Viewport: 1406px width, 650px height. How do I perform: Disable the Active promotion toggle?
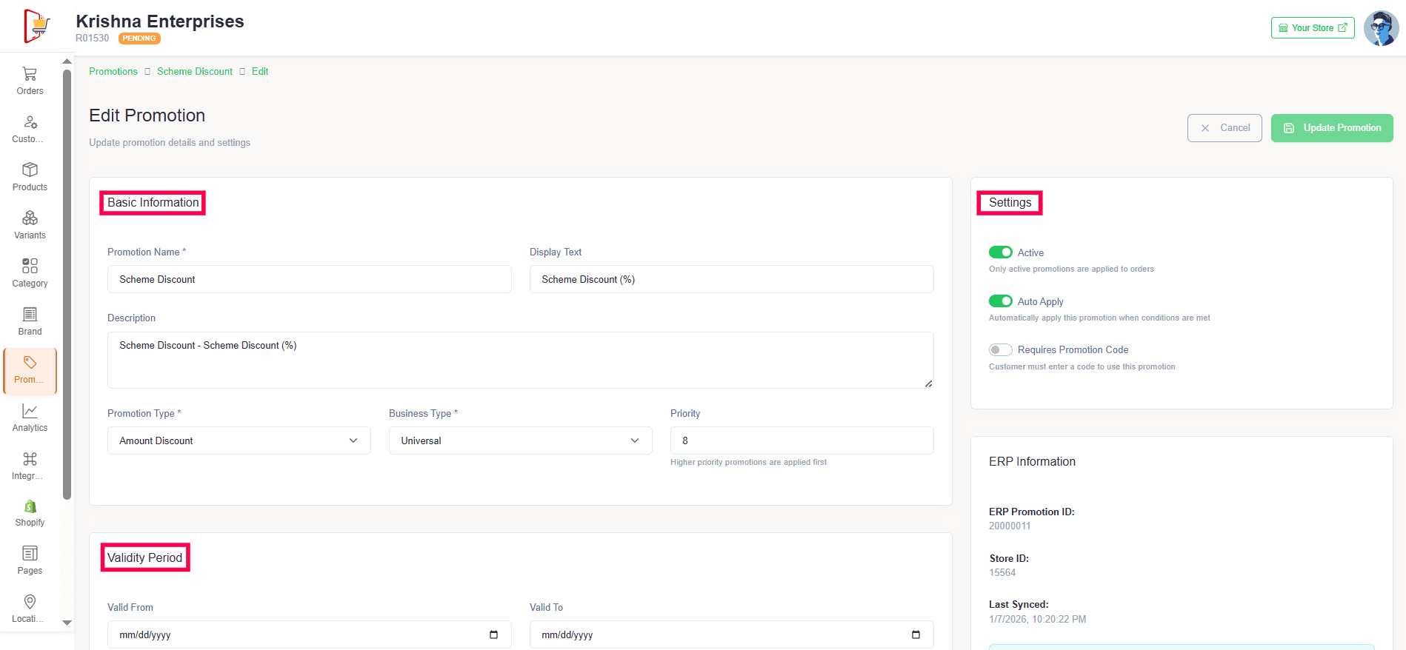[x=1000, y=252]
